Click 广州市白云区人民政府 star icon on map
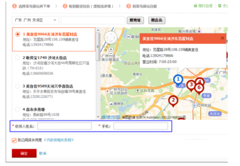Viewport: 240px width, 166px height. click(108, 91)
